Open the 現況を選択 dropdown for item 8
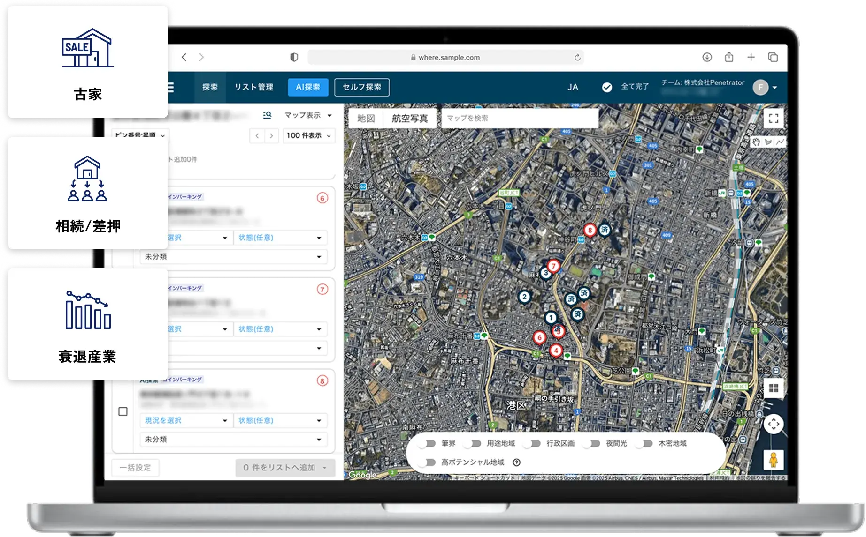The width and height of the screenshot is (866, 537). (x=186, y=420)
